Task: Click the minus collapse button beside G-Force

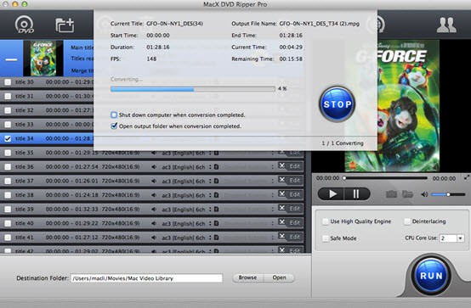Action: pos(11,59)
